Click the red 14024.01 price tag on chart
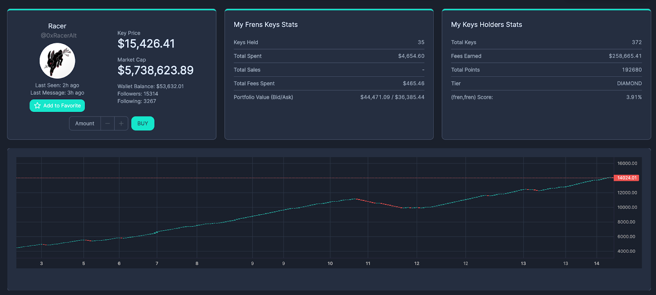 [626, 178]
